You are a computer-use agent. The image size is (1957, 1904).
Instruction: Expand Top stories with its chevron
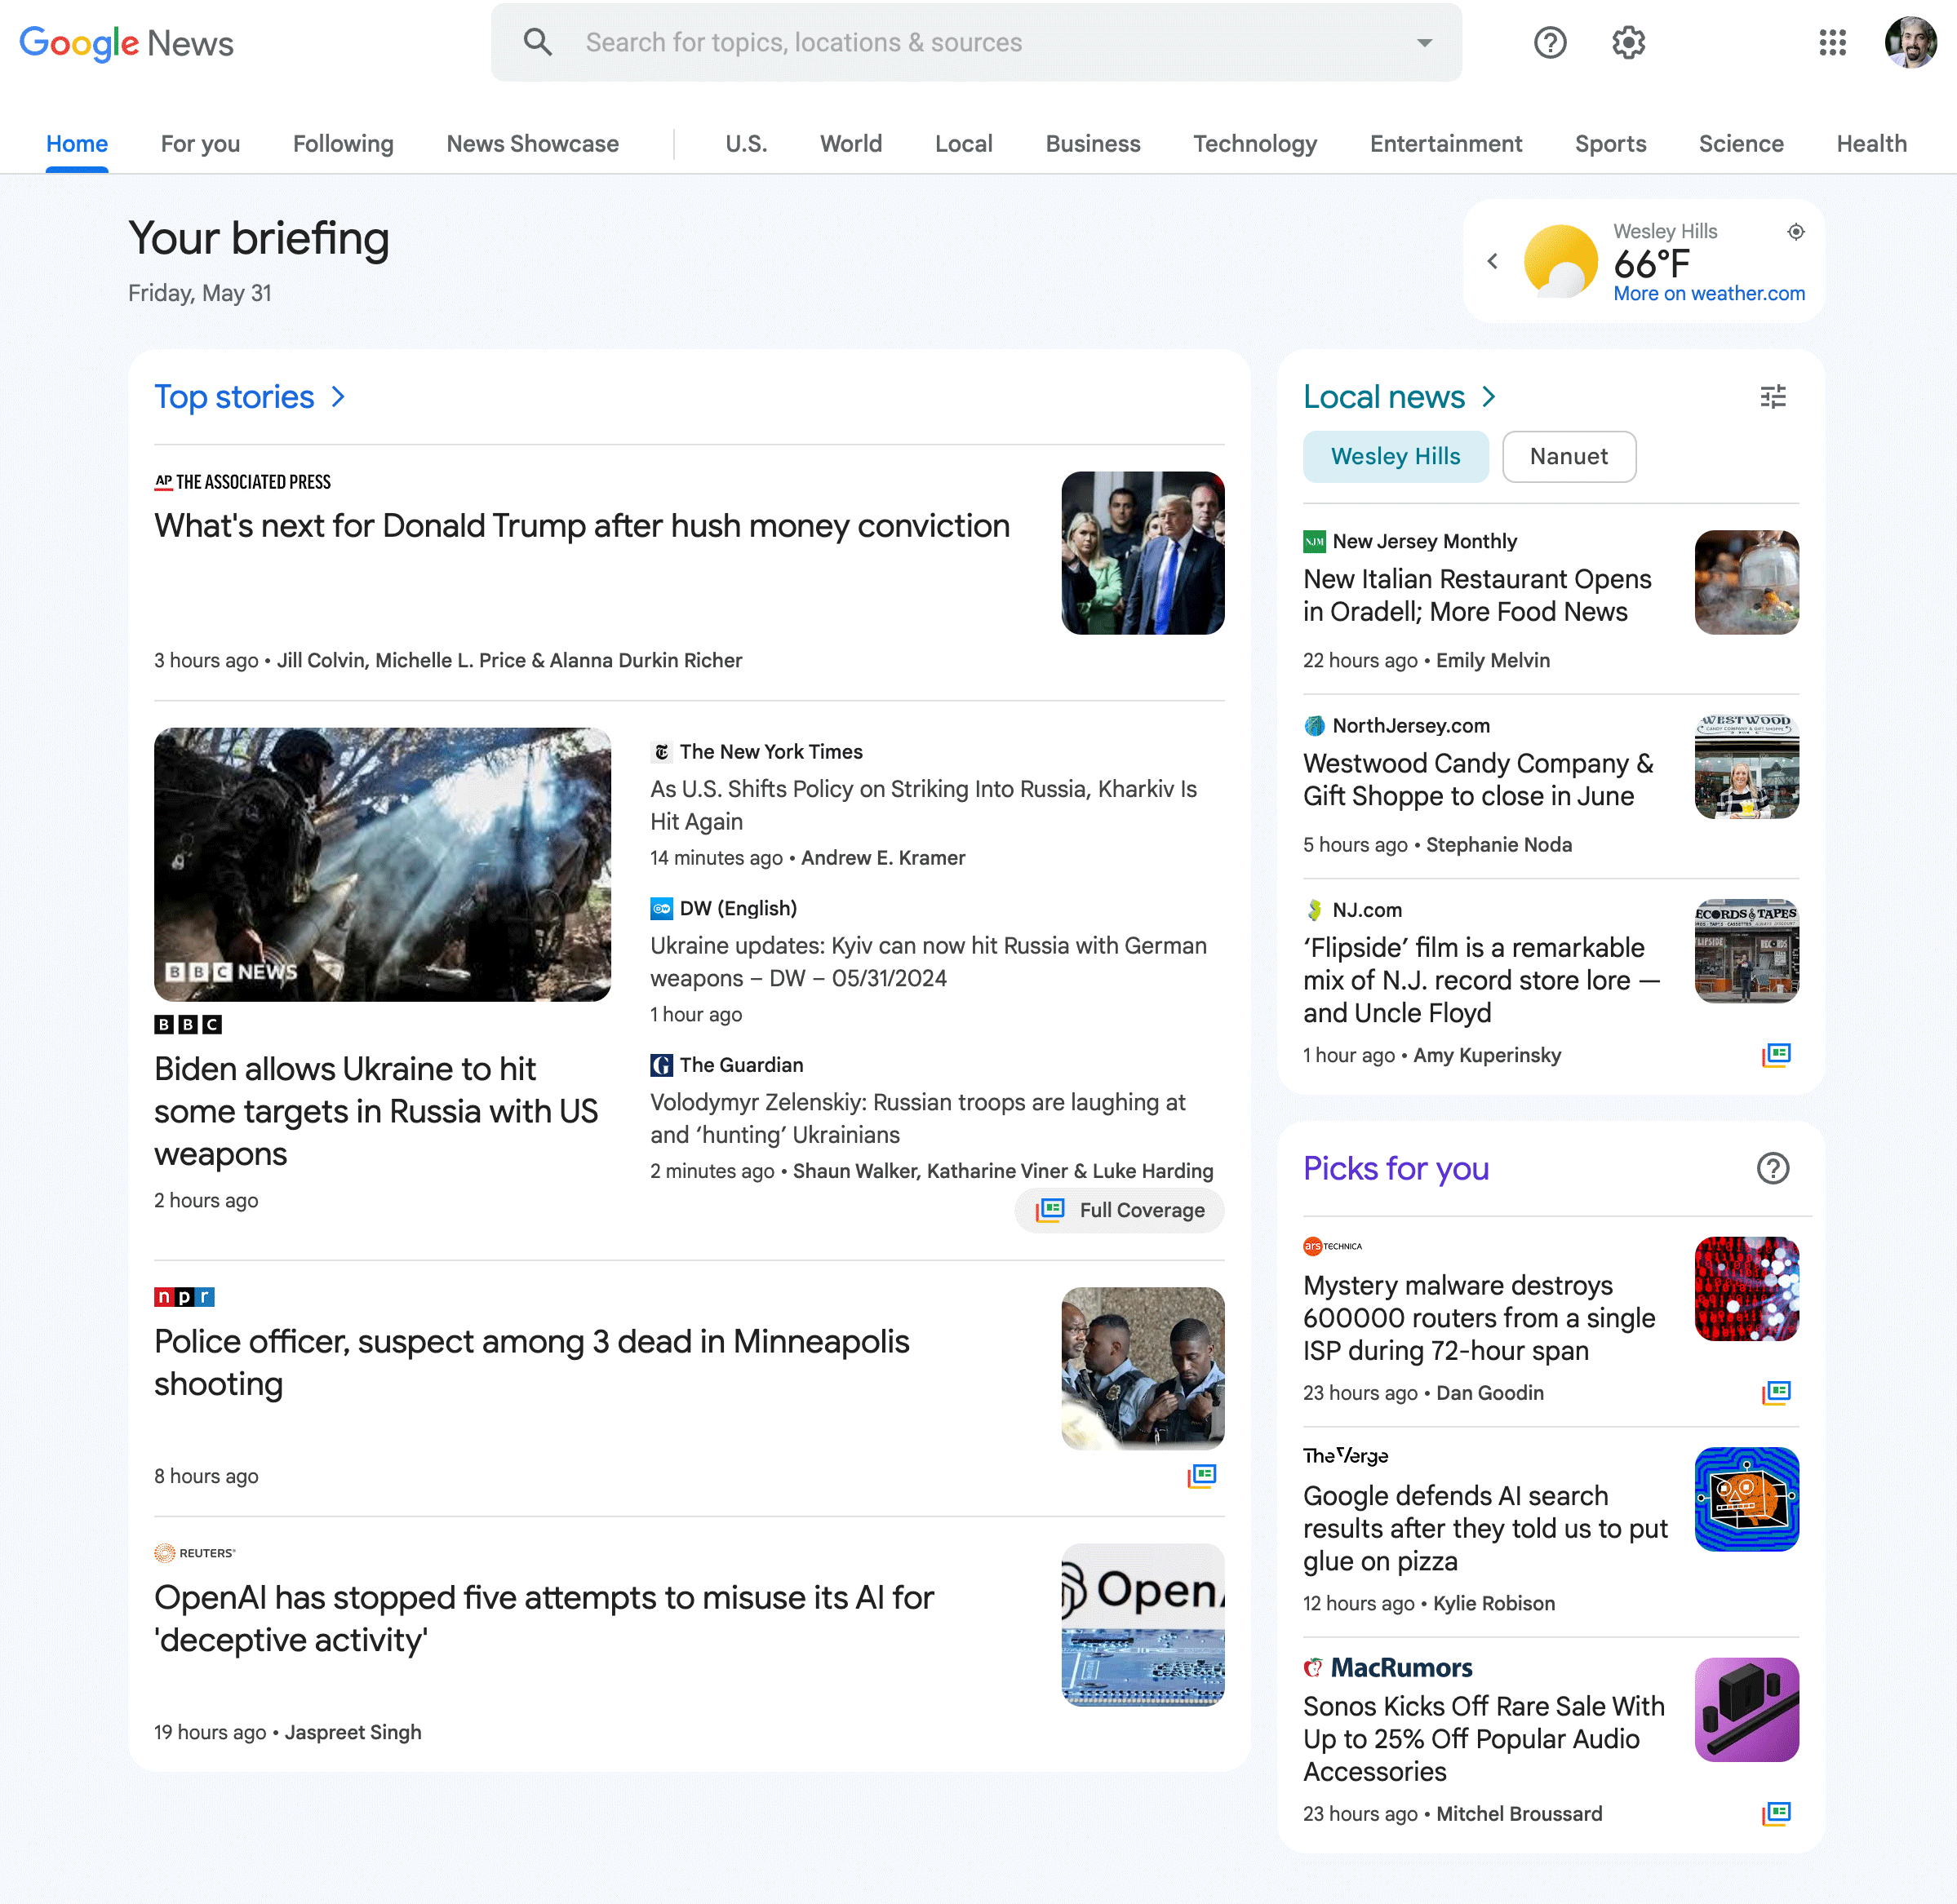pyautogui.click(x=338, y=397)
